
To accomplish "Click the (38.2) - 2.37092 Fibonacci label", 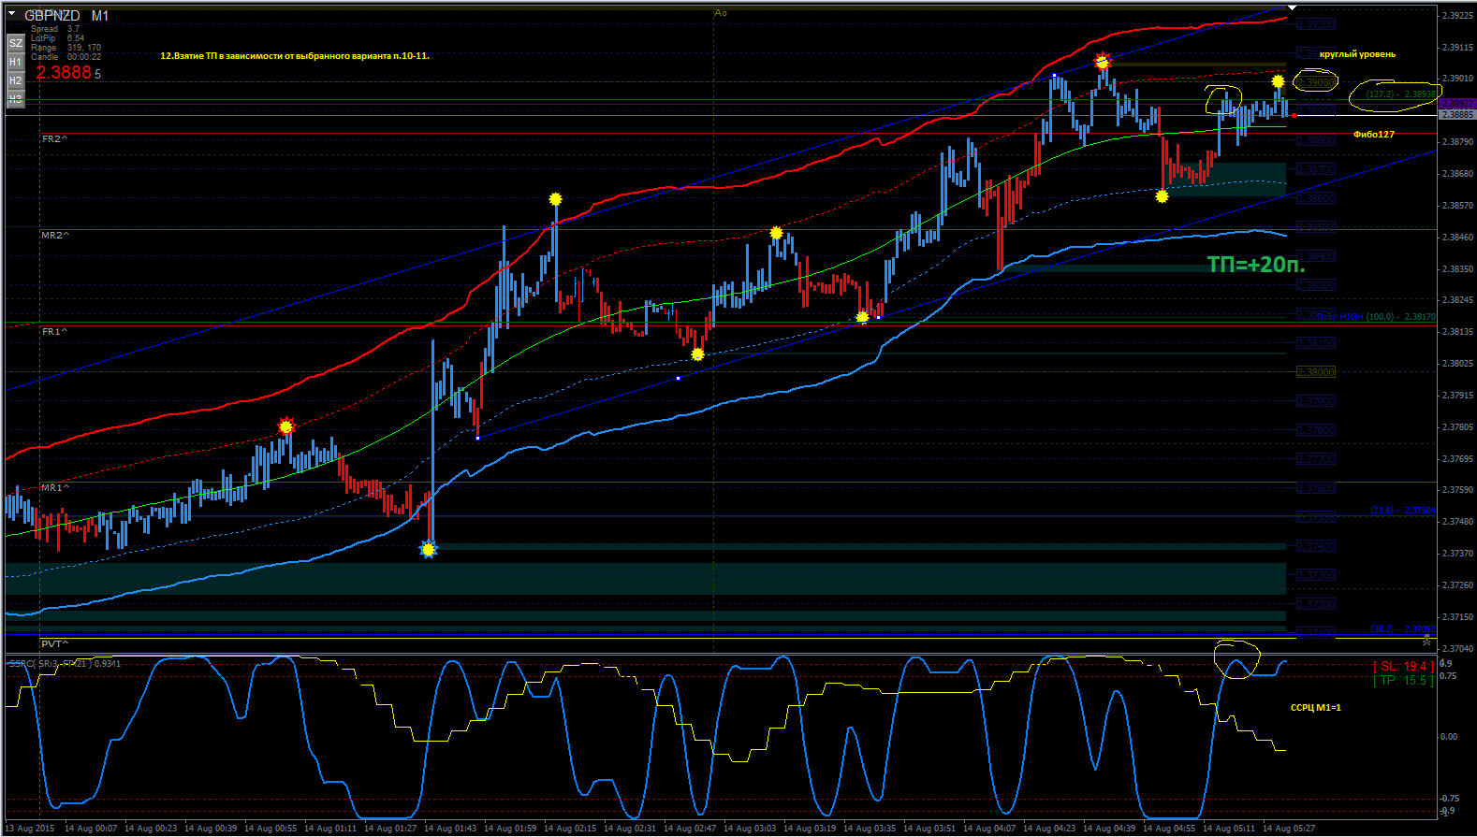I will pos(1403,629).
